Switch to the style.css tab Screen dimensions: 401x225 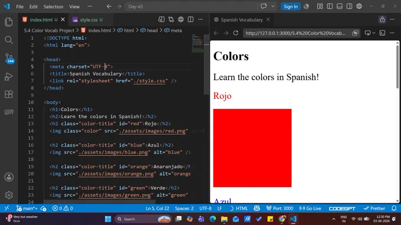pyautogui.click(x=88, y=19)
